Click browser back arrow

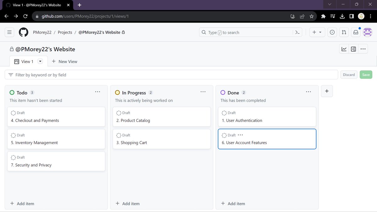pyautogui.click(x=7, y=16)
